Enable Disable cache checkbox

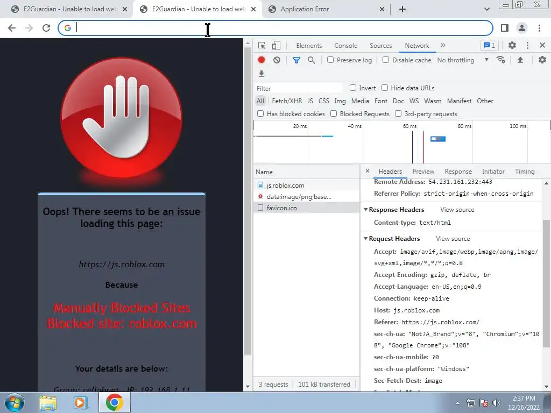point(386,60)
